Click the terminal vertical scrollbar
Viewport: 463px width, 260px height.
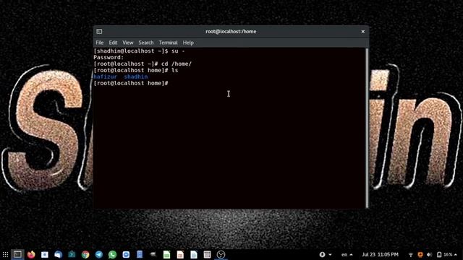tap(367, 128)
